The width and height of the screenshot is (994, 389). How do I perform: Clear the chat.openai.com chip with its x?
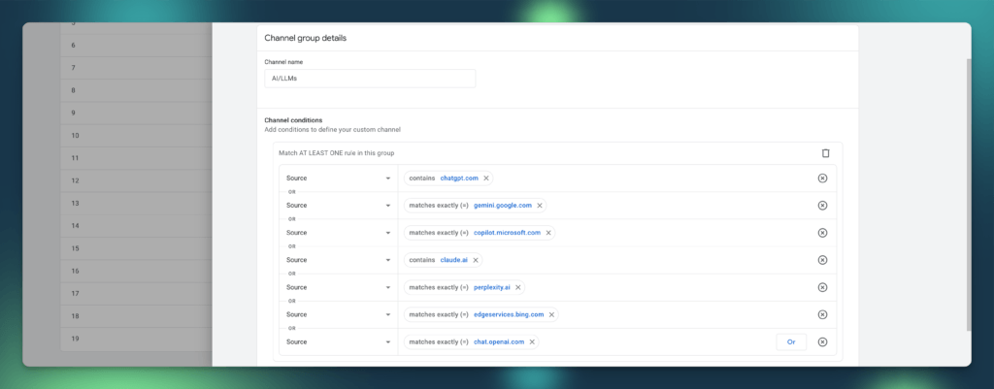click(532, 341)
